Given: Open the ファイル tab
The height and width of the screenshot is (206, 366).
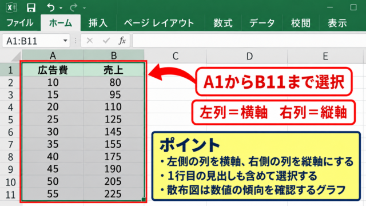Looking at the screenshot, I should pos(20,23).
